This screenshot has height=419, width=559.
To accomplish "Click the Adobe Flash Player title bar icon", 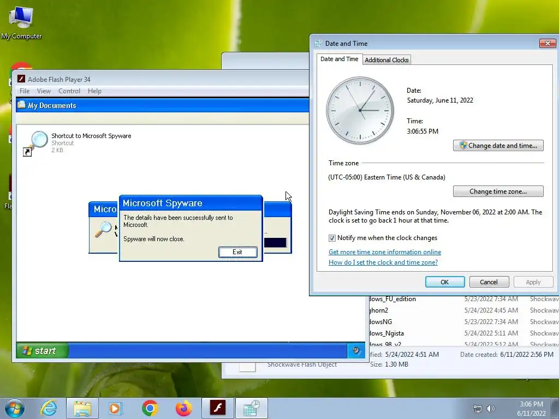I will (x=21, y=79).
